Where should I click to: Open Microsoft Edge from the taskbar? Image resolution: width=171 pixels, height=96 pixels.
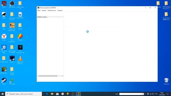47,94
